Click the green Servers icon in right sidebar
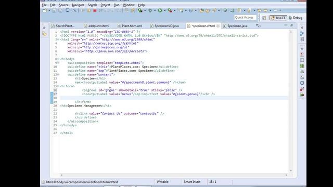 302,66
